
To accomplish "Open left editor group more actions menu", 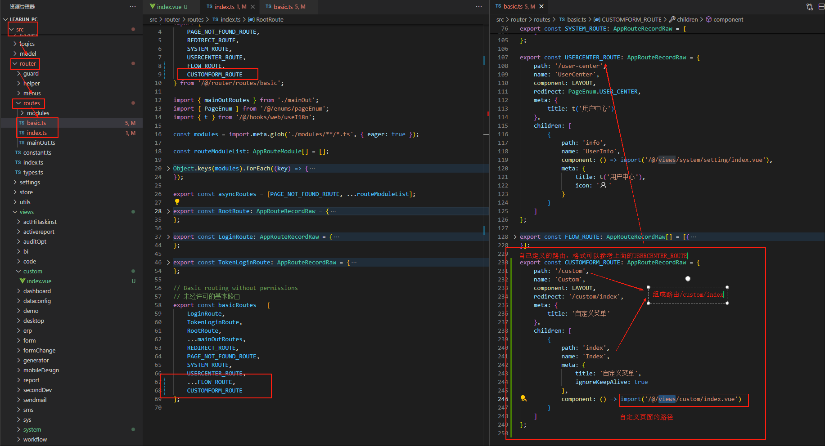I will 478,7.
